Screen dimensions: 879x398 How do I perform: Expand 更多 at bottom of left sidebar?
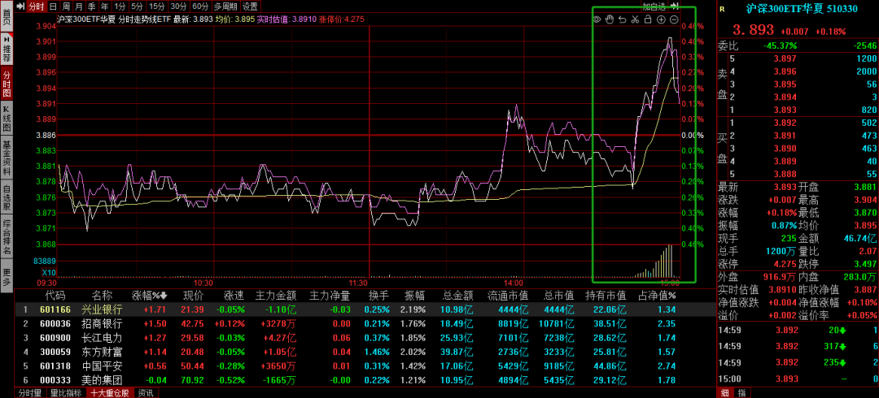pos(7,276)
